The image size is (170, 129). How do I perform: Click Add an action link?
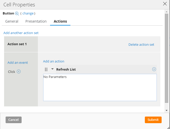pos(54,61)
